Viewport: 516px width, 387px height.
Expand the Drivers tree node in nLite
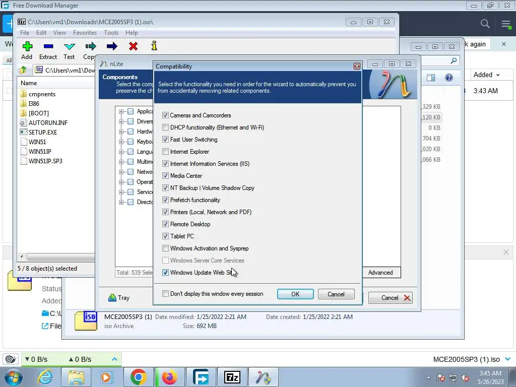point(121,121)
